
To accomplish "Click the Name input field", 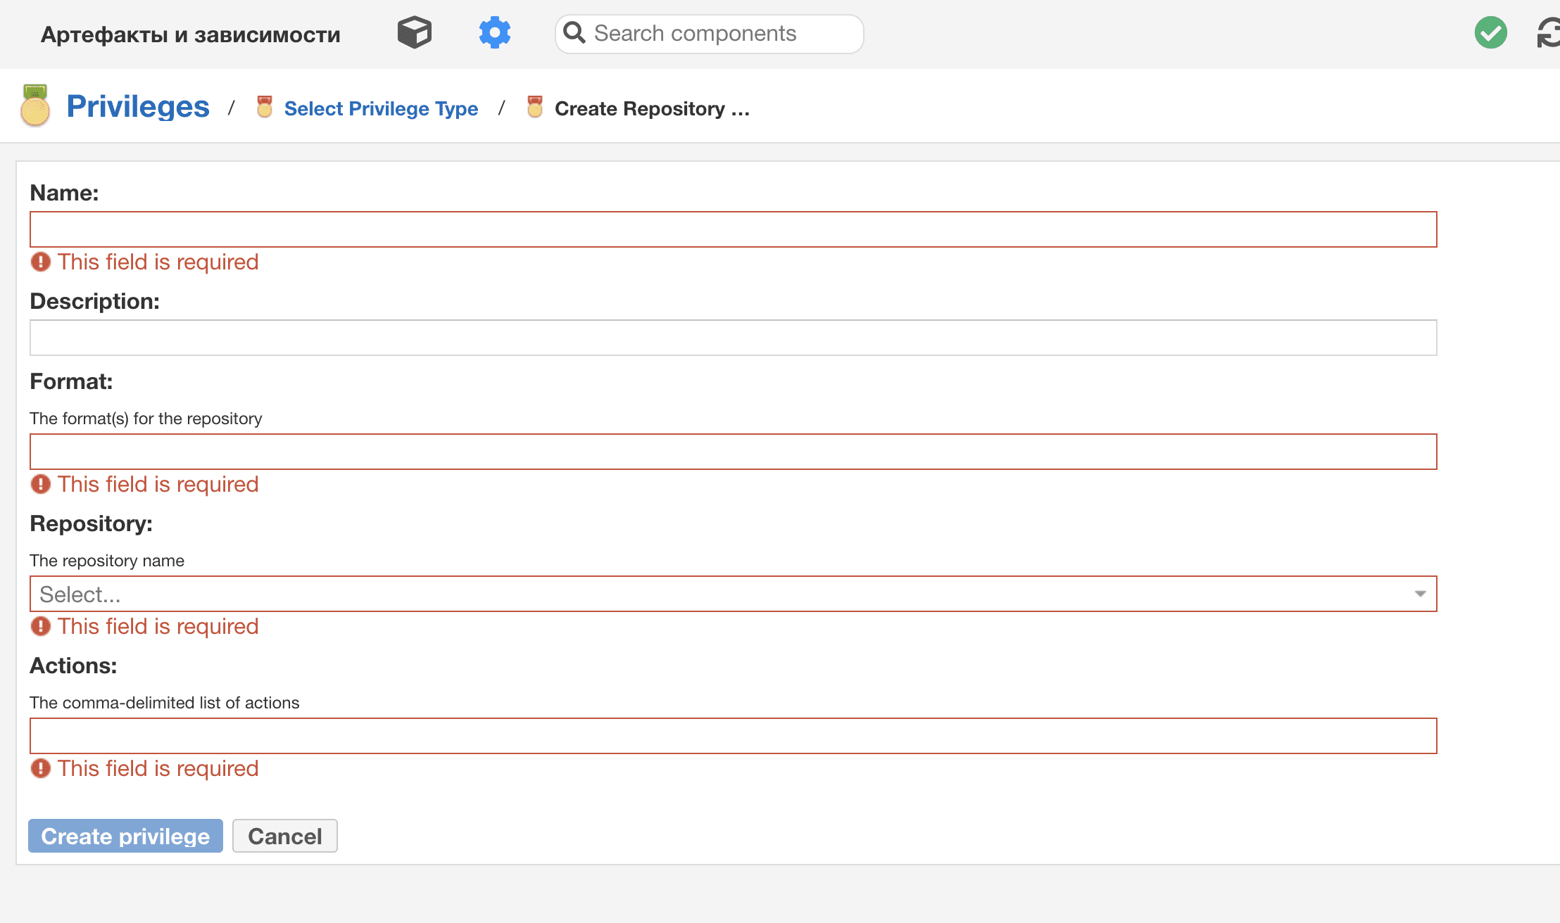I will click(x=732, y=229).
